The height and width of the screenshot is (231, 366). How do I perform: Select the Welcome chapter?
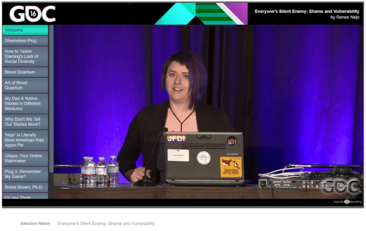[25, 30]
